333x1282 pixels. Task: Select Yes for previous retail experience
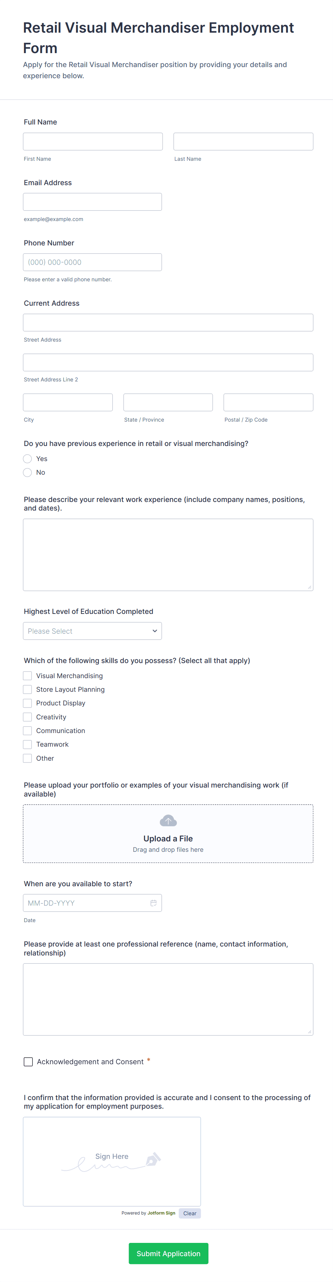27,458
